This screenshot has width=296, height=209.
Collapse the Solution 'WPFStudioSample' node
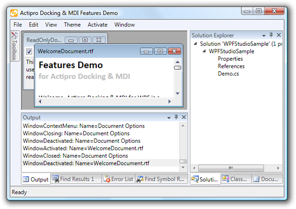coord(195,43)
